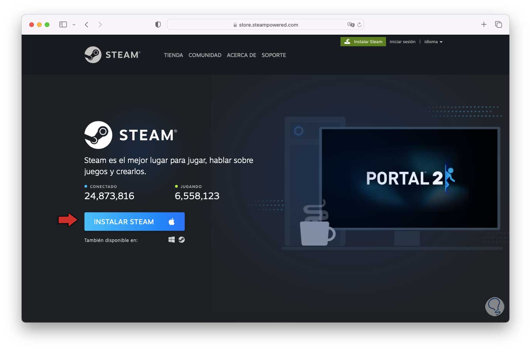Viewport: 531px width, 351px height.
Task: Close the Safari window
Action: coord(32,25)
